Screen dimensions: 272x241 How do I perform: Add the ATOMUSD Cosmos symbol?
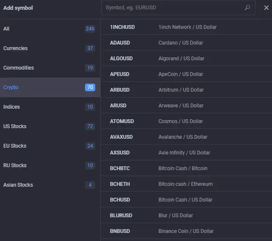186,121
